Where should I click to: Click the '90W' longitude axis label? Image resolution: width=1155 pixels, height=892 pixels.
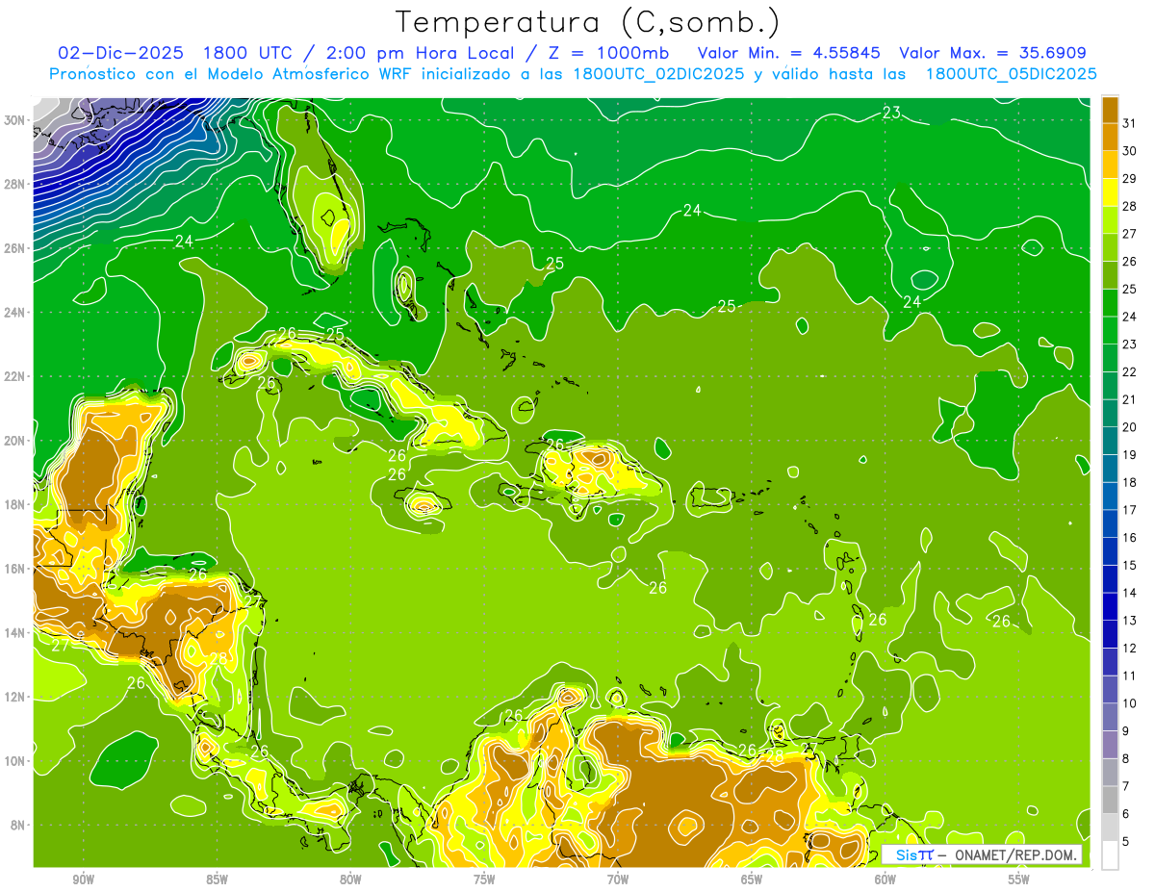tap(83, 879)
